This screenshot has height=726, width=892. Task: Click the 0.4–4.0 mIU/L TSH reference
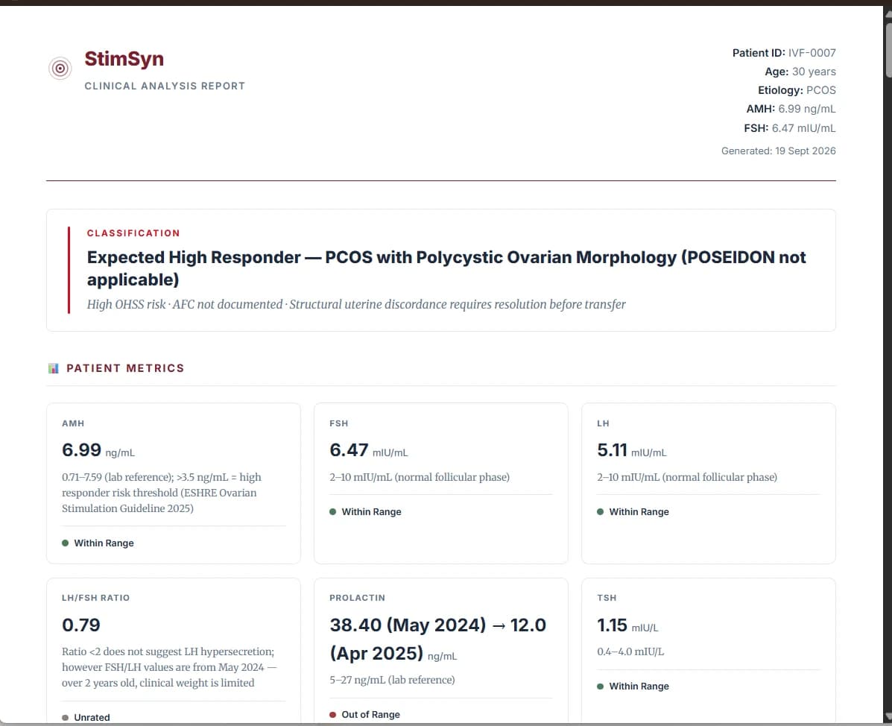630,651
